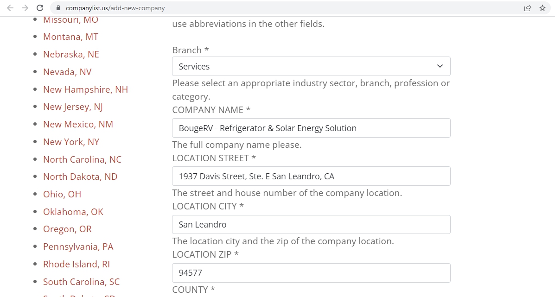Click the address bar URL
The width and height of the screenshot is (555, 297).
[x=115, y=8]
